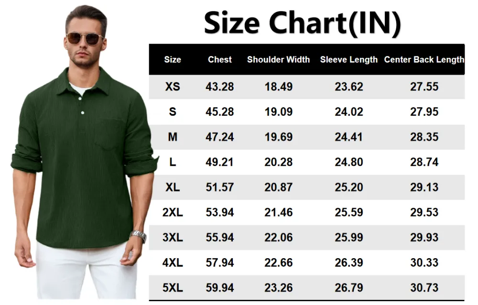478x305 pixels.
Task: Click chest value 45.28 for size S
Action: tap(220, 112)
